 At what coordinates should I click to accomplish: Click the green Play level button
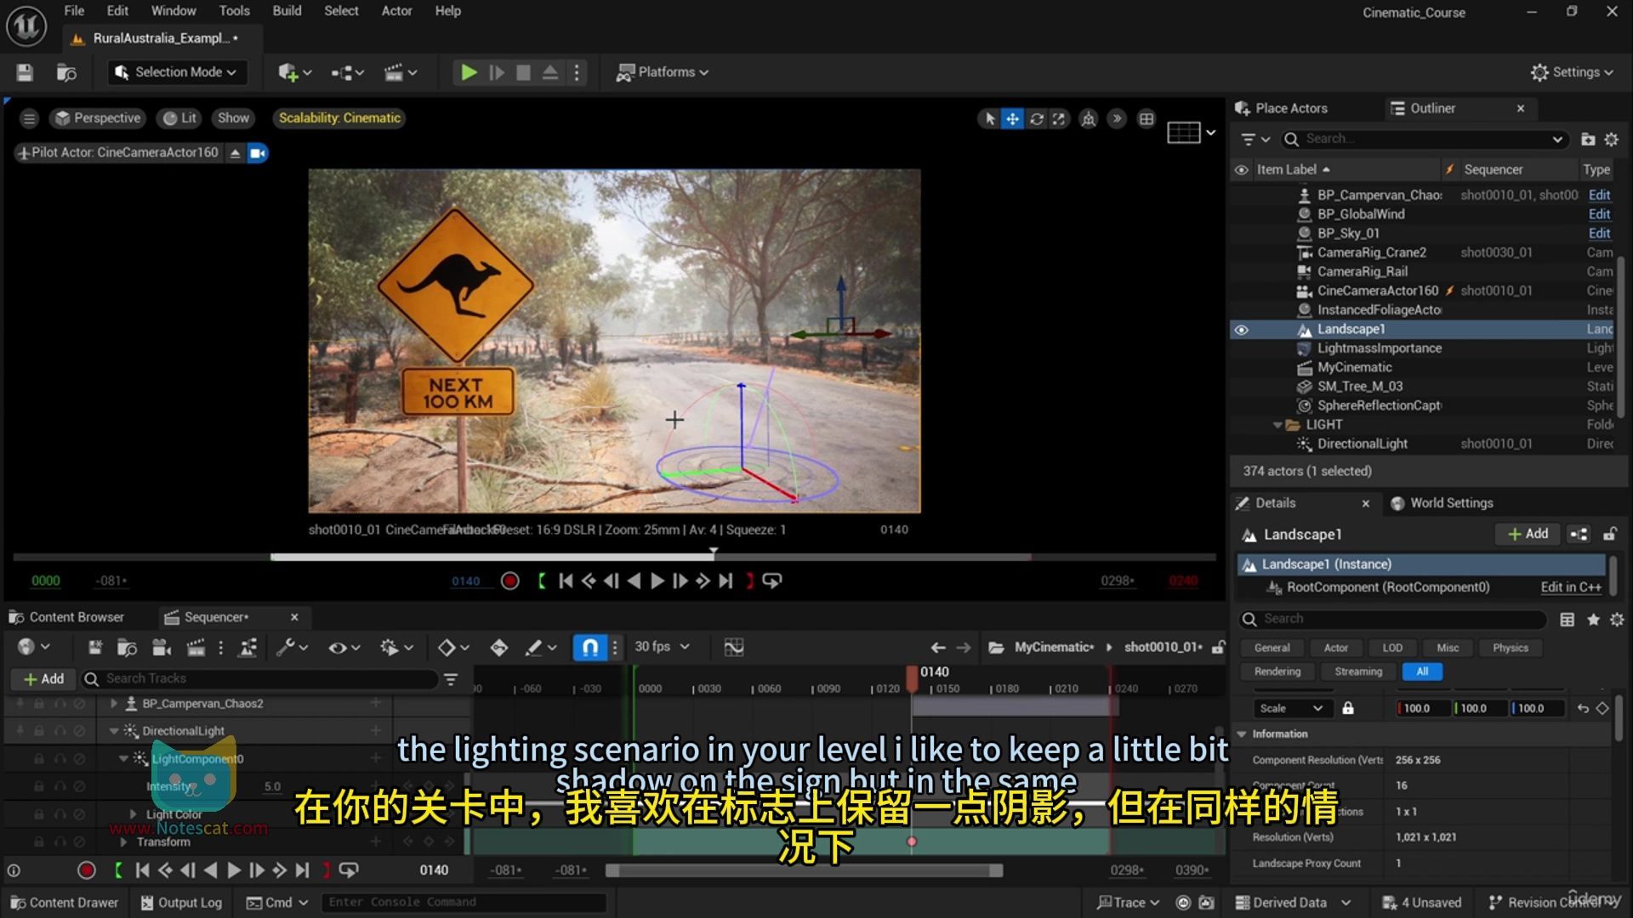pos(469,72)
